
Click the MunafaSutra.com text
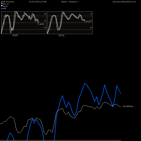[x=129, y=2]
